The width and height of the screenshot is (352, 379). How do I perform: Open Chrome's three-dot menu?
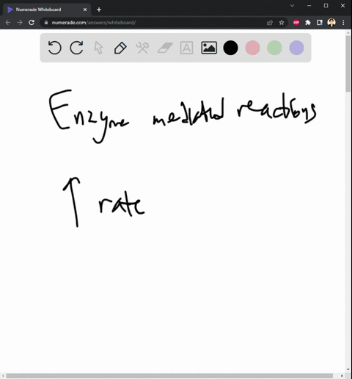pos(343,23)
